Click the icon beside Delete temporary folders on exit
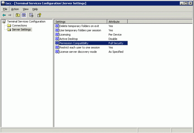 [57, 26]
